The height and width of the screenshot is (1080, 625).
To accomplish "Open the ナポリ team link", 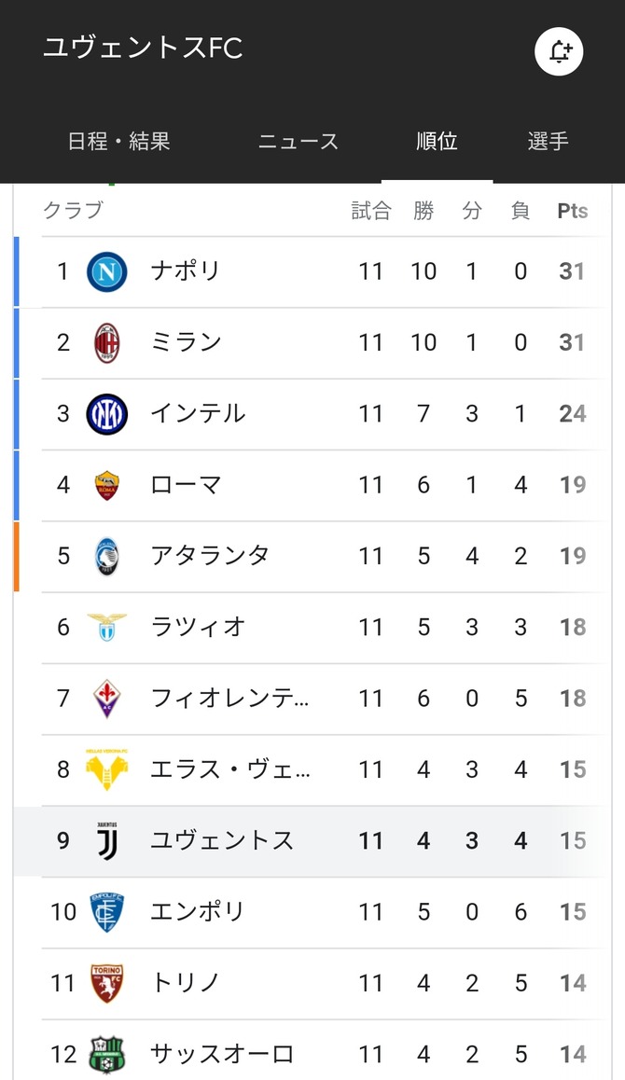I will tap(186, 271).
